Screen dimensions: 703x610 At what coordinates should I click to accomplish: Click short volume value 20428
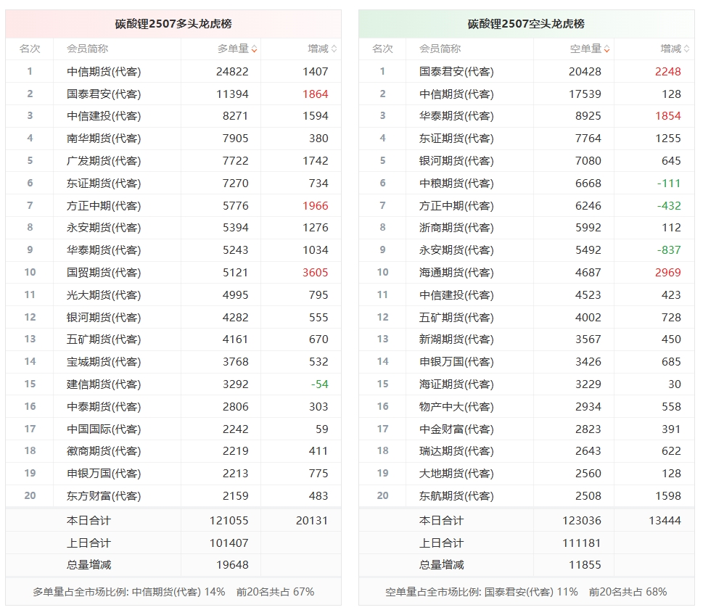585,72
